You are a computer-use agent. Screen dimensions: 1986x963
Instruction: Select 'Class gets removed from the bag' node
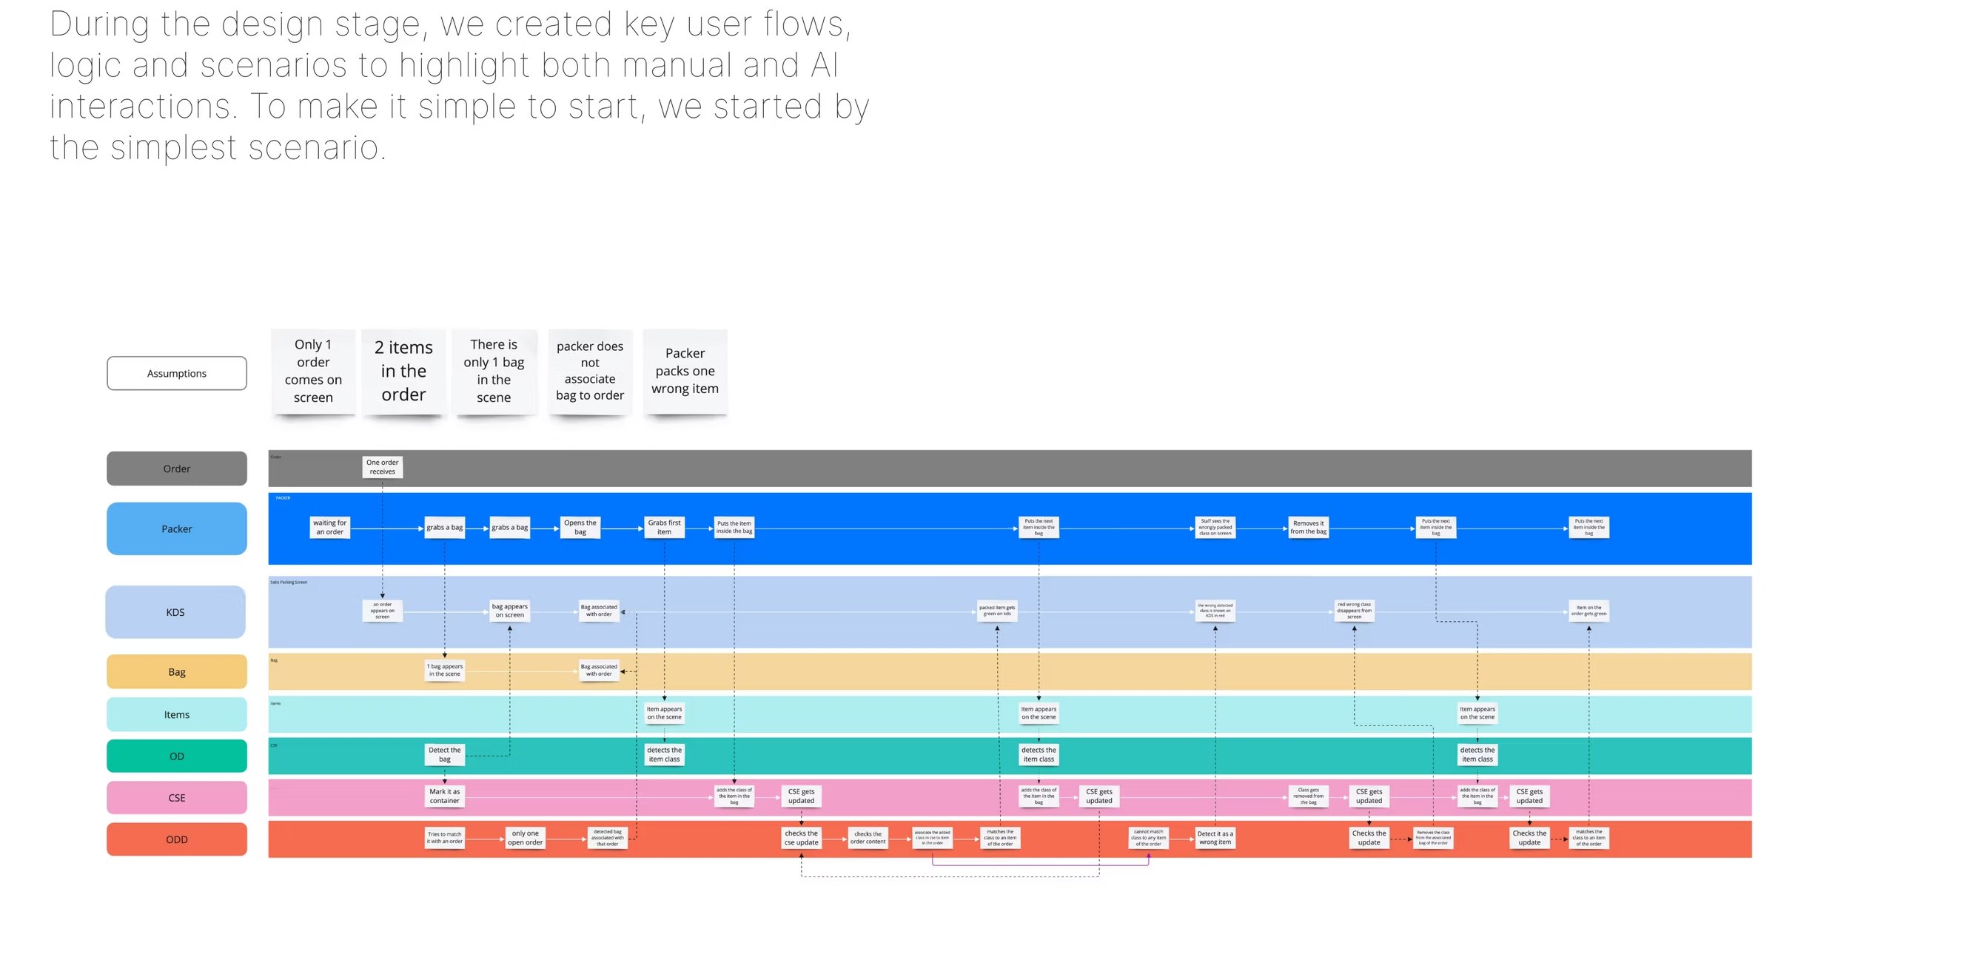click(1308, 796)
